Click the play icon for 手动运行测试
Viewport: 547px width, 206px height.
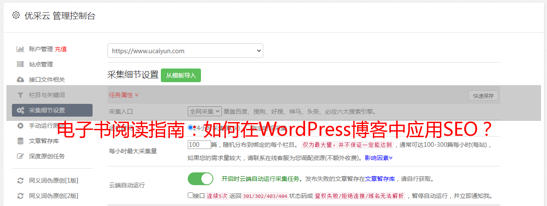(20, 126)
